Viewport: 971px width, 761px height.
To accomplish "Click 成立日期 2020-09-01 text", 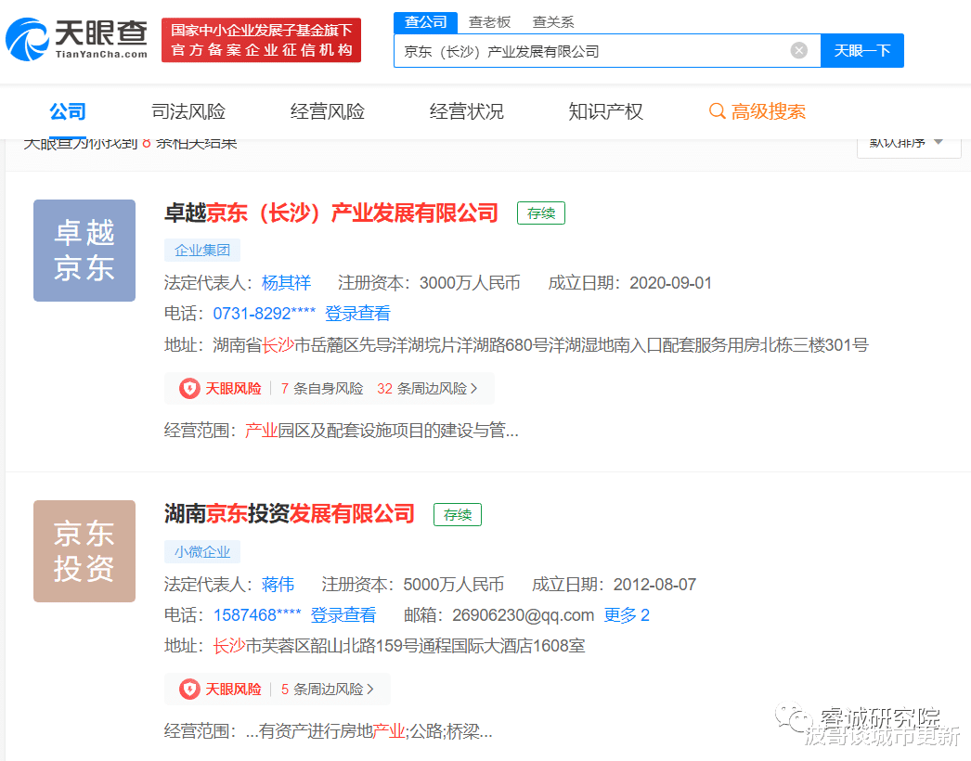I will [x=629, y=283].
